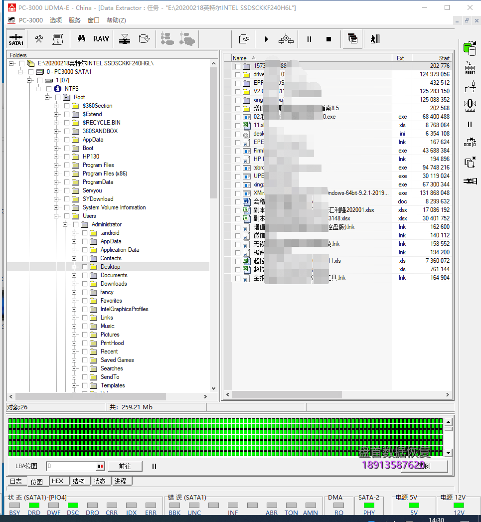
Task: Click the cascading windows toolbar icon
Action: pyautogui.click(x=352, y=39)
